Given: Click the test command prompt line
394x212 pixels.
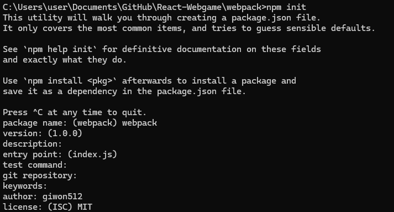Looking at the screenshot, I should 35,165.
